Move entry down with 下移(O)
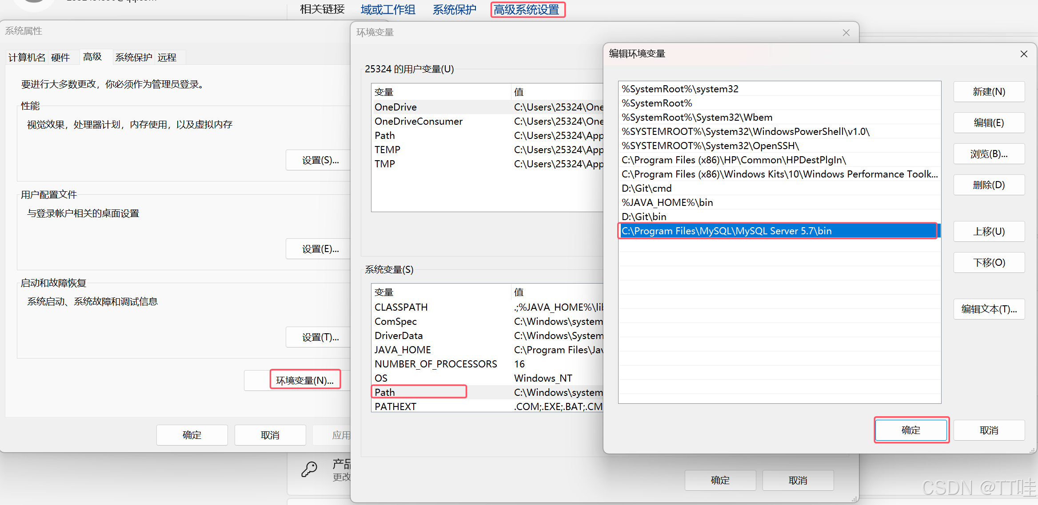This screenshot has height=505, width=1038. tap(989, 263)
